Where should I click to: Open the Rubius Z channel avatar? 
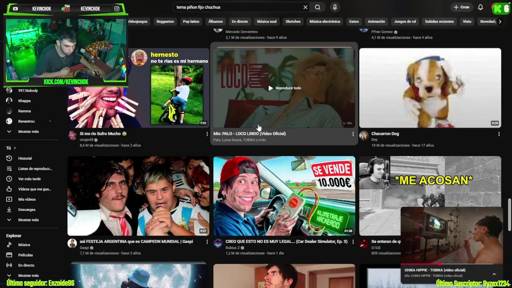218,243
